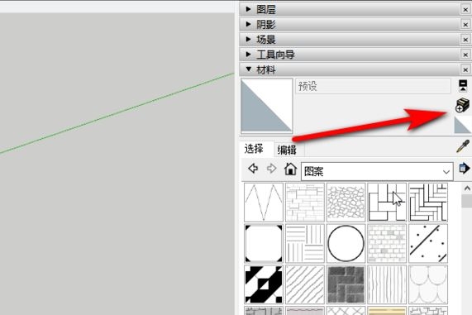Image resolution: width=472 pixels, height=315 pixels.
Task: Select the black diagonal checker pattern thumbnail
Action: click(x=264, y=284)
